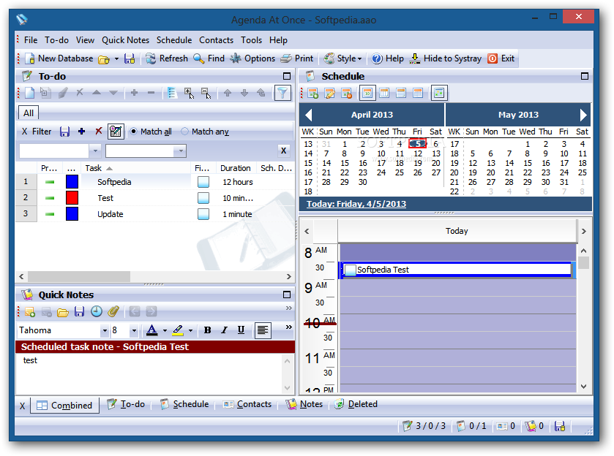Image resolution: width=614 pixels, height=456 pixels.
Task: Click blue color swatch of Softpedia task
Action: tap(72, 182)
